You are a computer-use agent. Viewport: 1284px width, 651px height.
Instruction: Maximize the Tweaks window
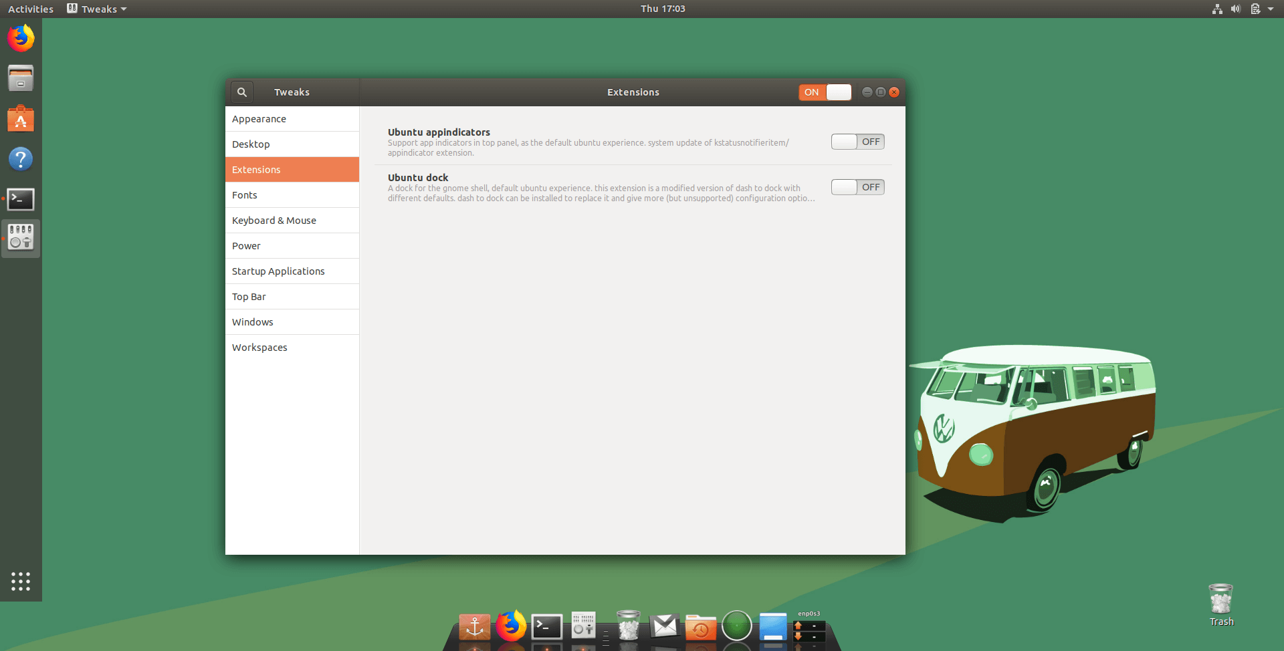(x=881, y=92)
